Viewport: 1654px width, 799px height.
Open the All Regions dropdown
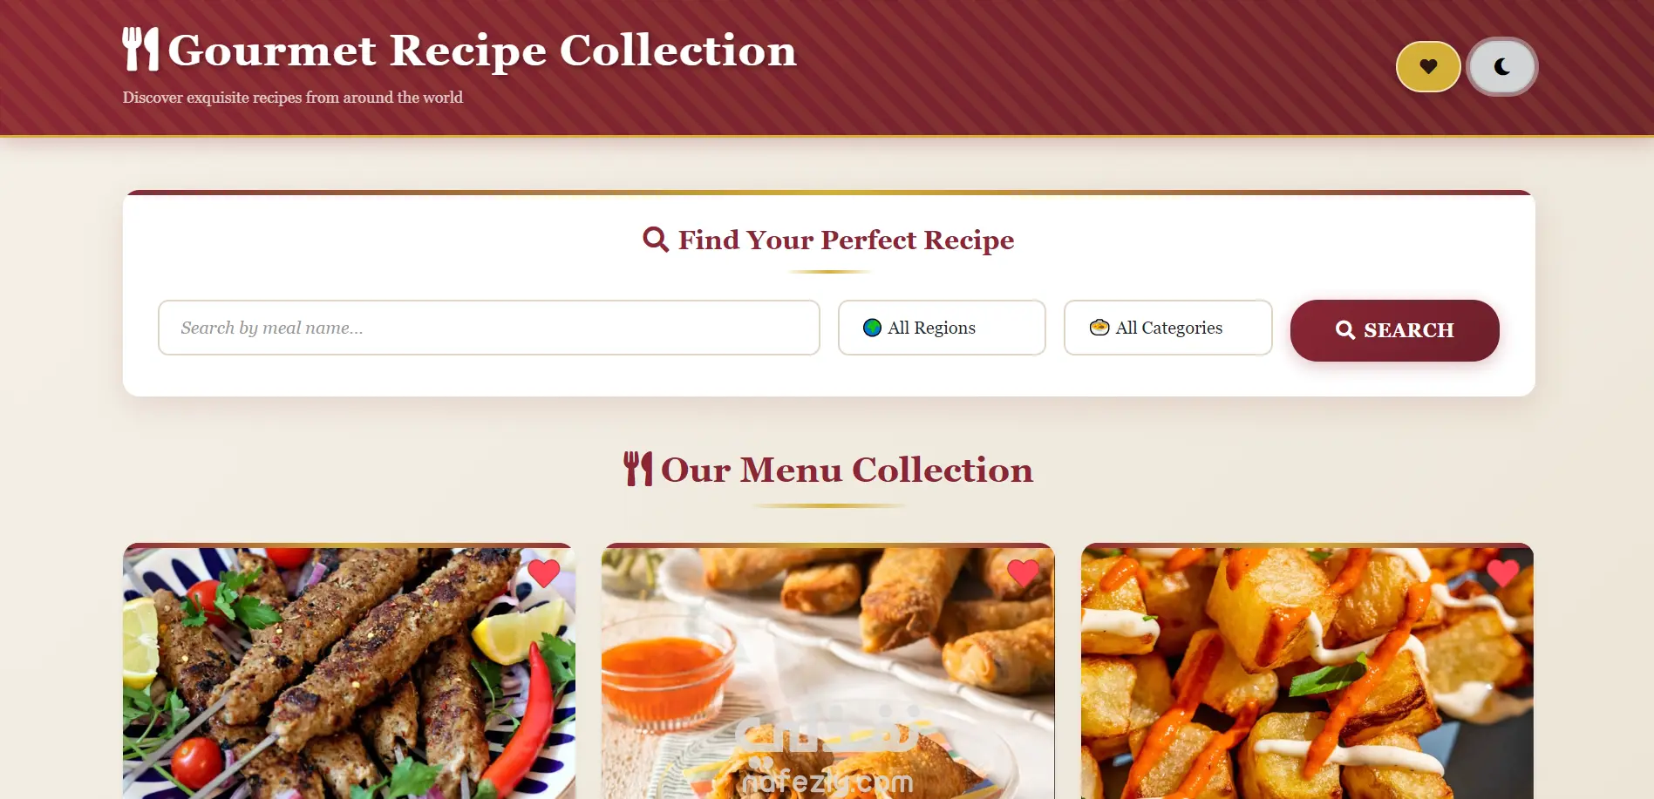pyautogui.click(x=942, y=328)
